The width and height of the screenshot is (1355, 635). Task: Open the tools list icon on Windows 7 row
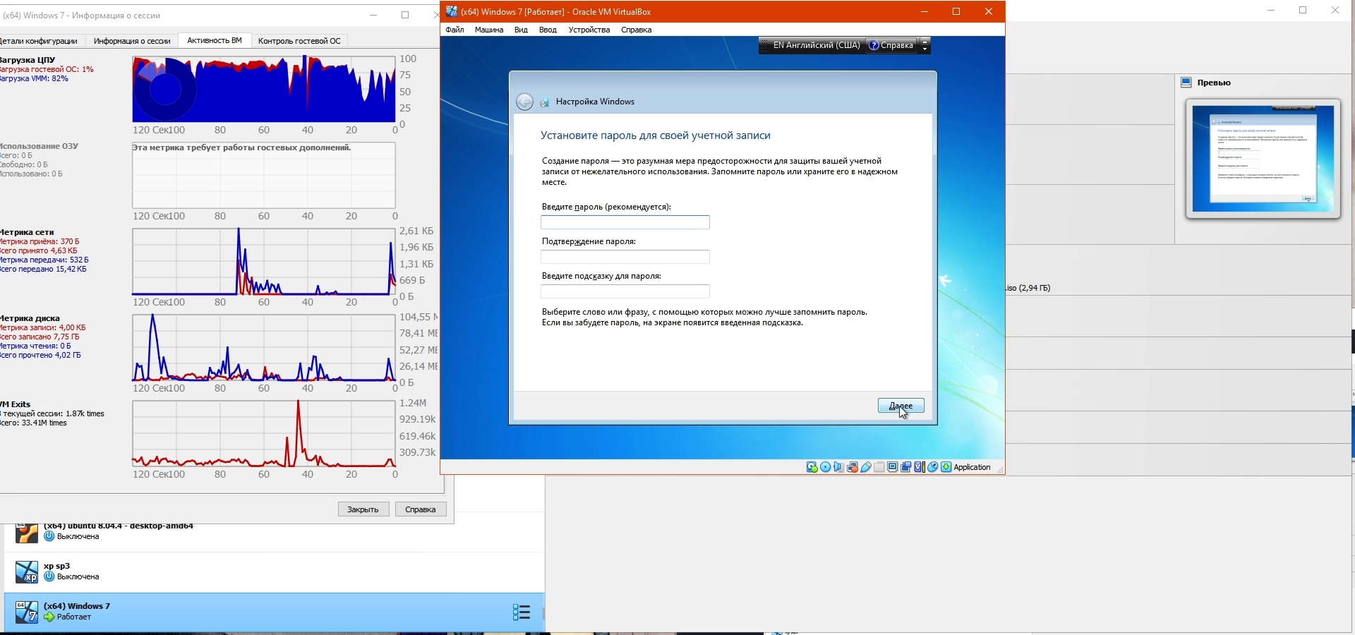point(521,612)
